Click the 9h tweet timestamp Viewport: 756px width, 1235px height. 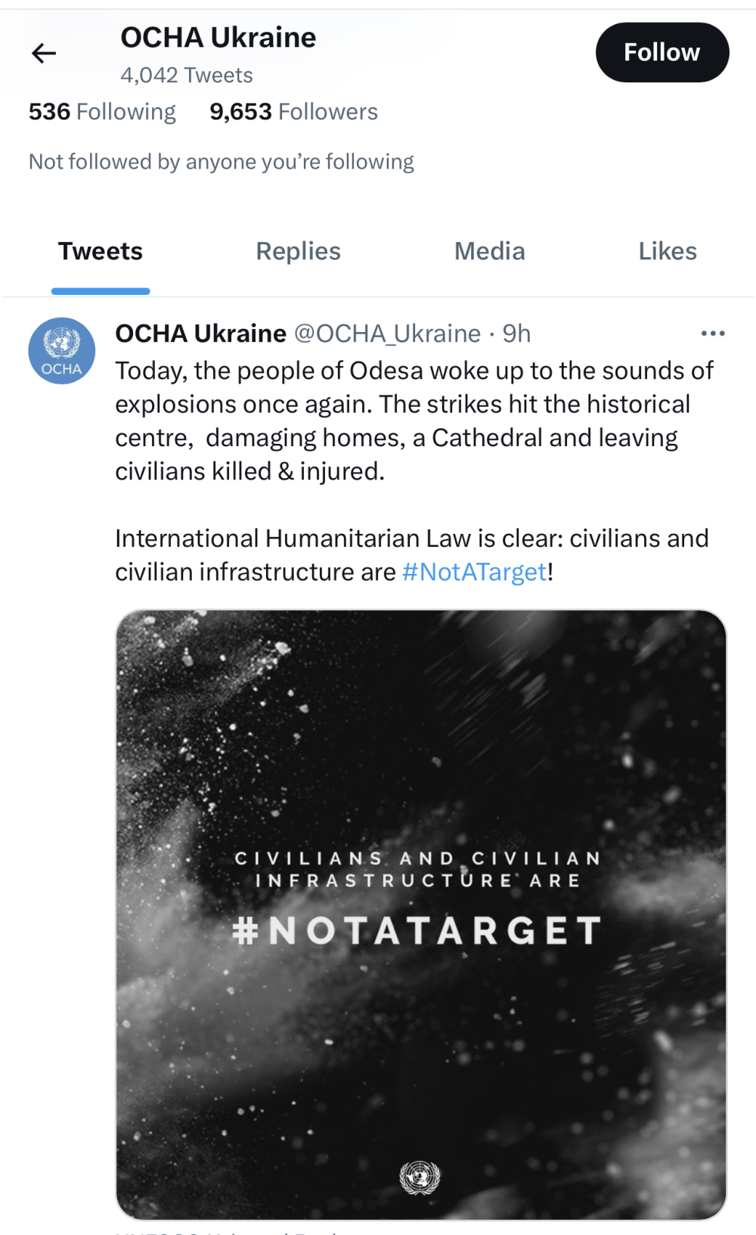pos(517,334)
